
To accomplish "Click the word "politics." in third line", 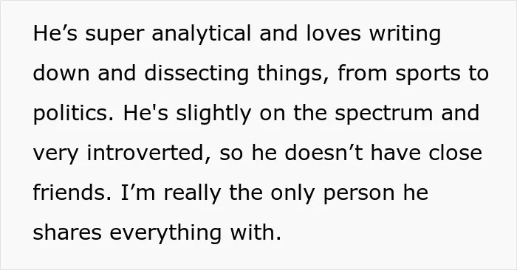I will click(x=74, y=114).
